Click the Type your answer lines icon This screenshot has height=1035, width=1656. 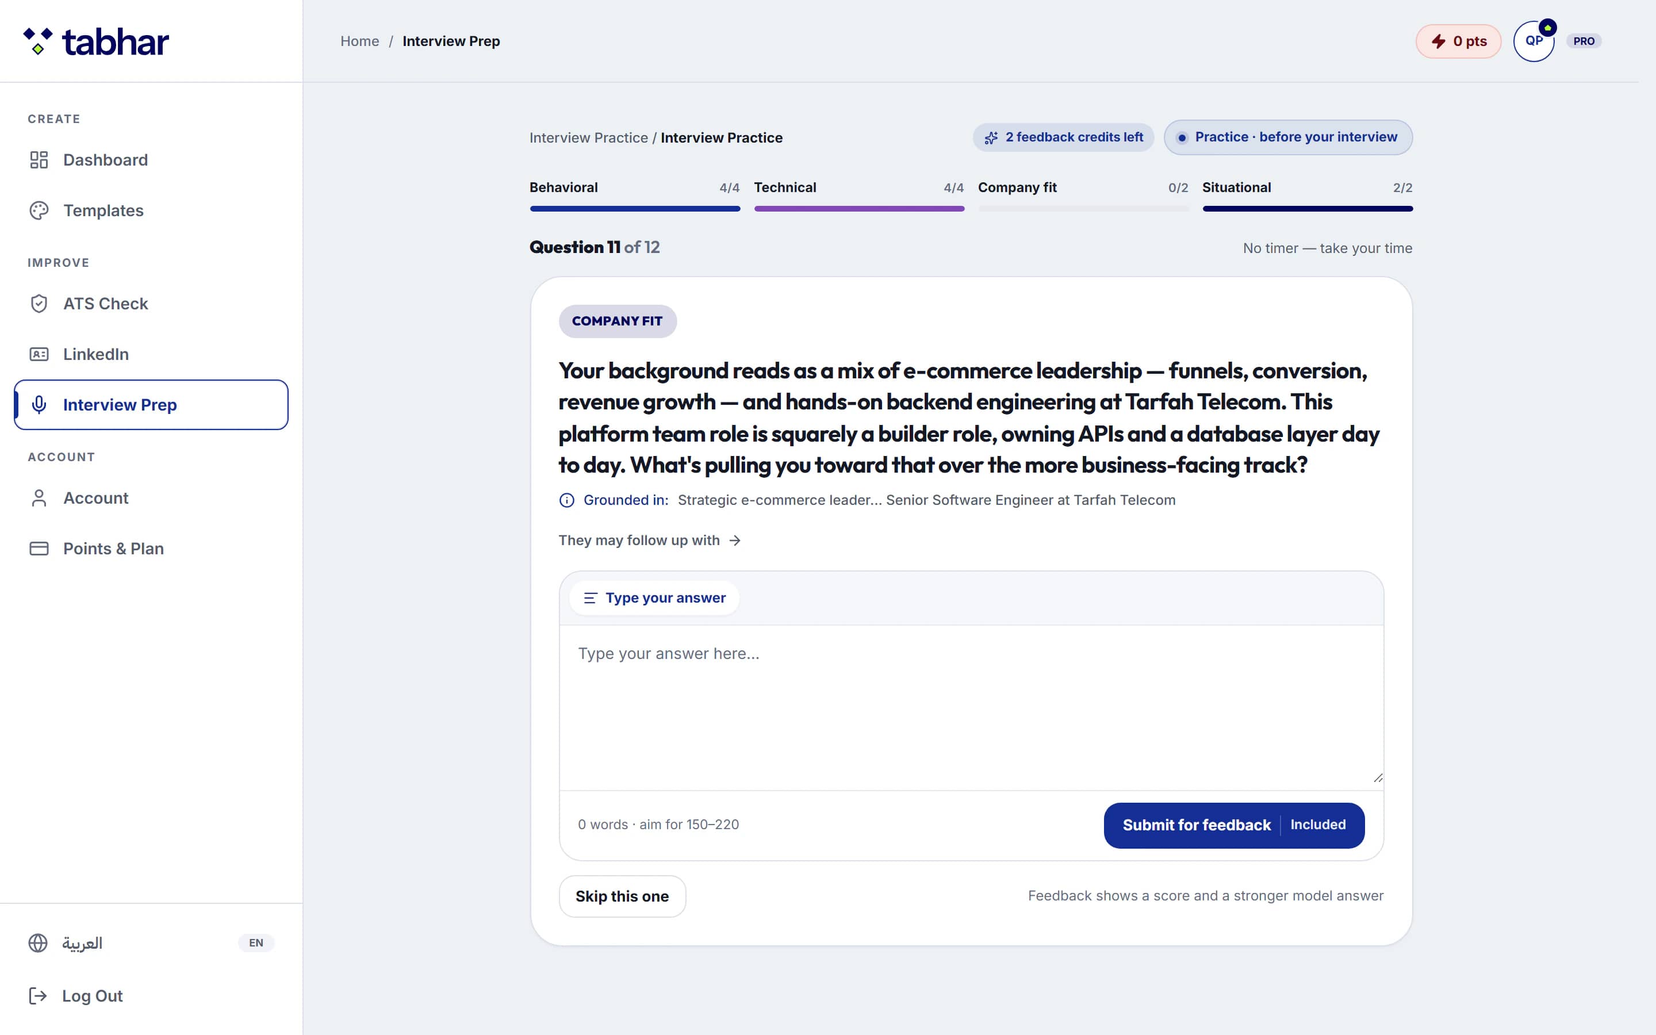(590, 598)
